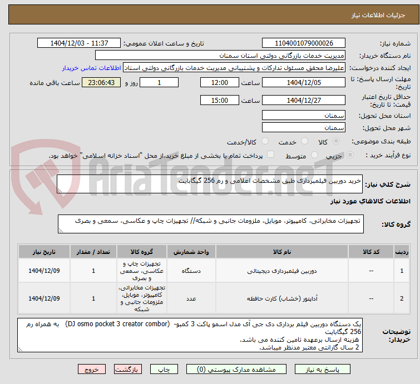Click the need date in دستگاه row
Image resolution: width=420 pixels, height=384 pixels.
click(x=44, y=271)
